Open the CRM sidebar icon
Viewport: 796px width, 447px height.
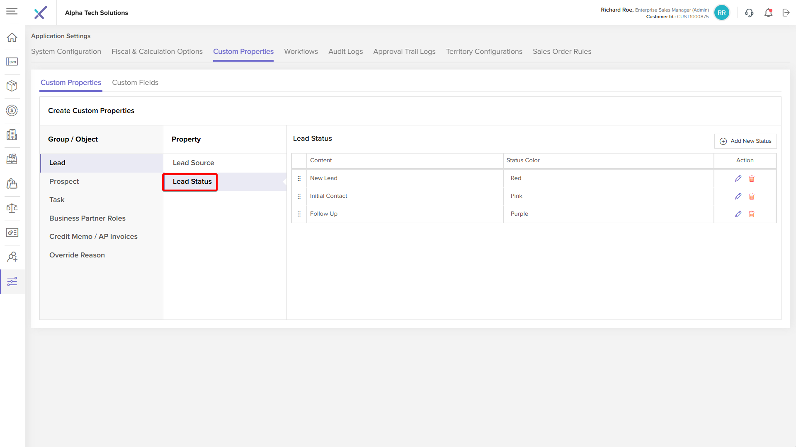(x=12, y=62)
